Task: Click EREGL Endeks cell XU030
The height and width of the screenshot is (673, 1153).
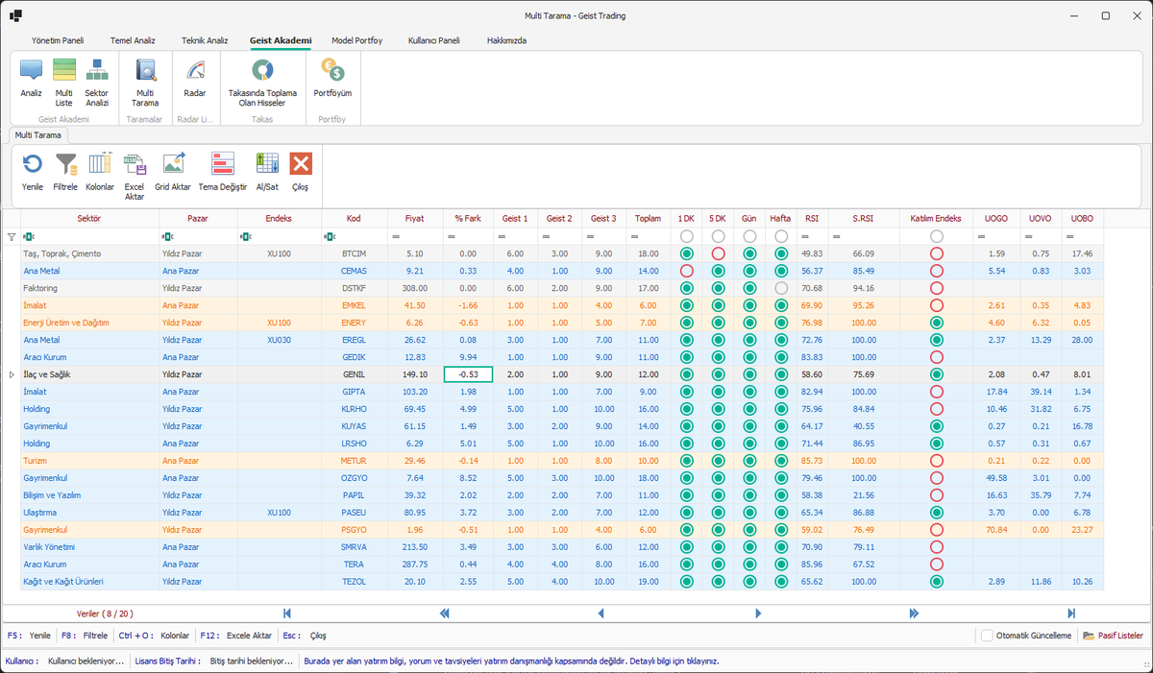Action: click(280, 340)
